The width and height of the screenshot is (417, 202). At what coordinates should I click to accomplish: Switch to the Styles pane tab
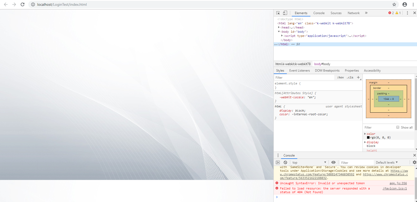click(x=280, y=71)
